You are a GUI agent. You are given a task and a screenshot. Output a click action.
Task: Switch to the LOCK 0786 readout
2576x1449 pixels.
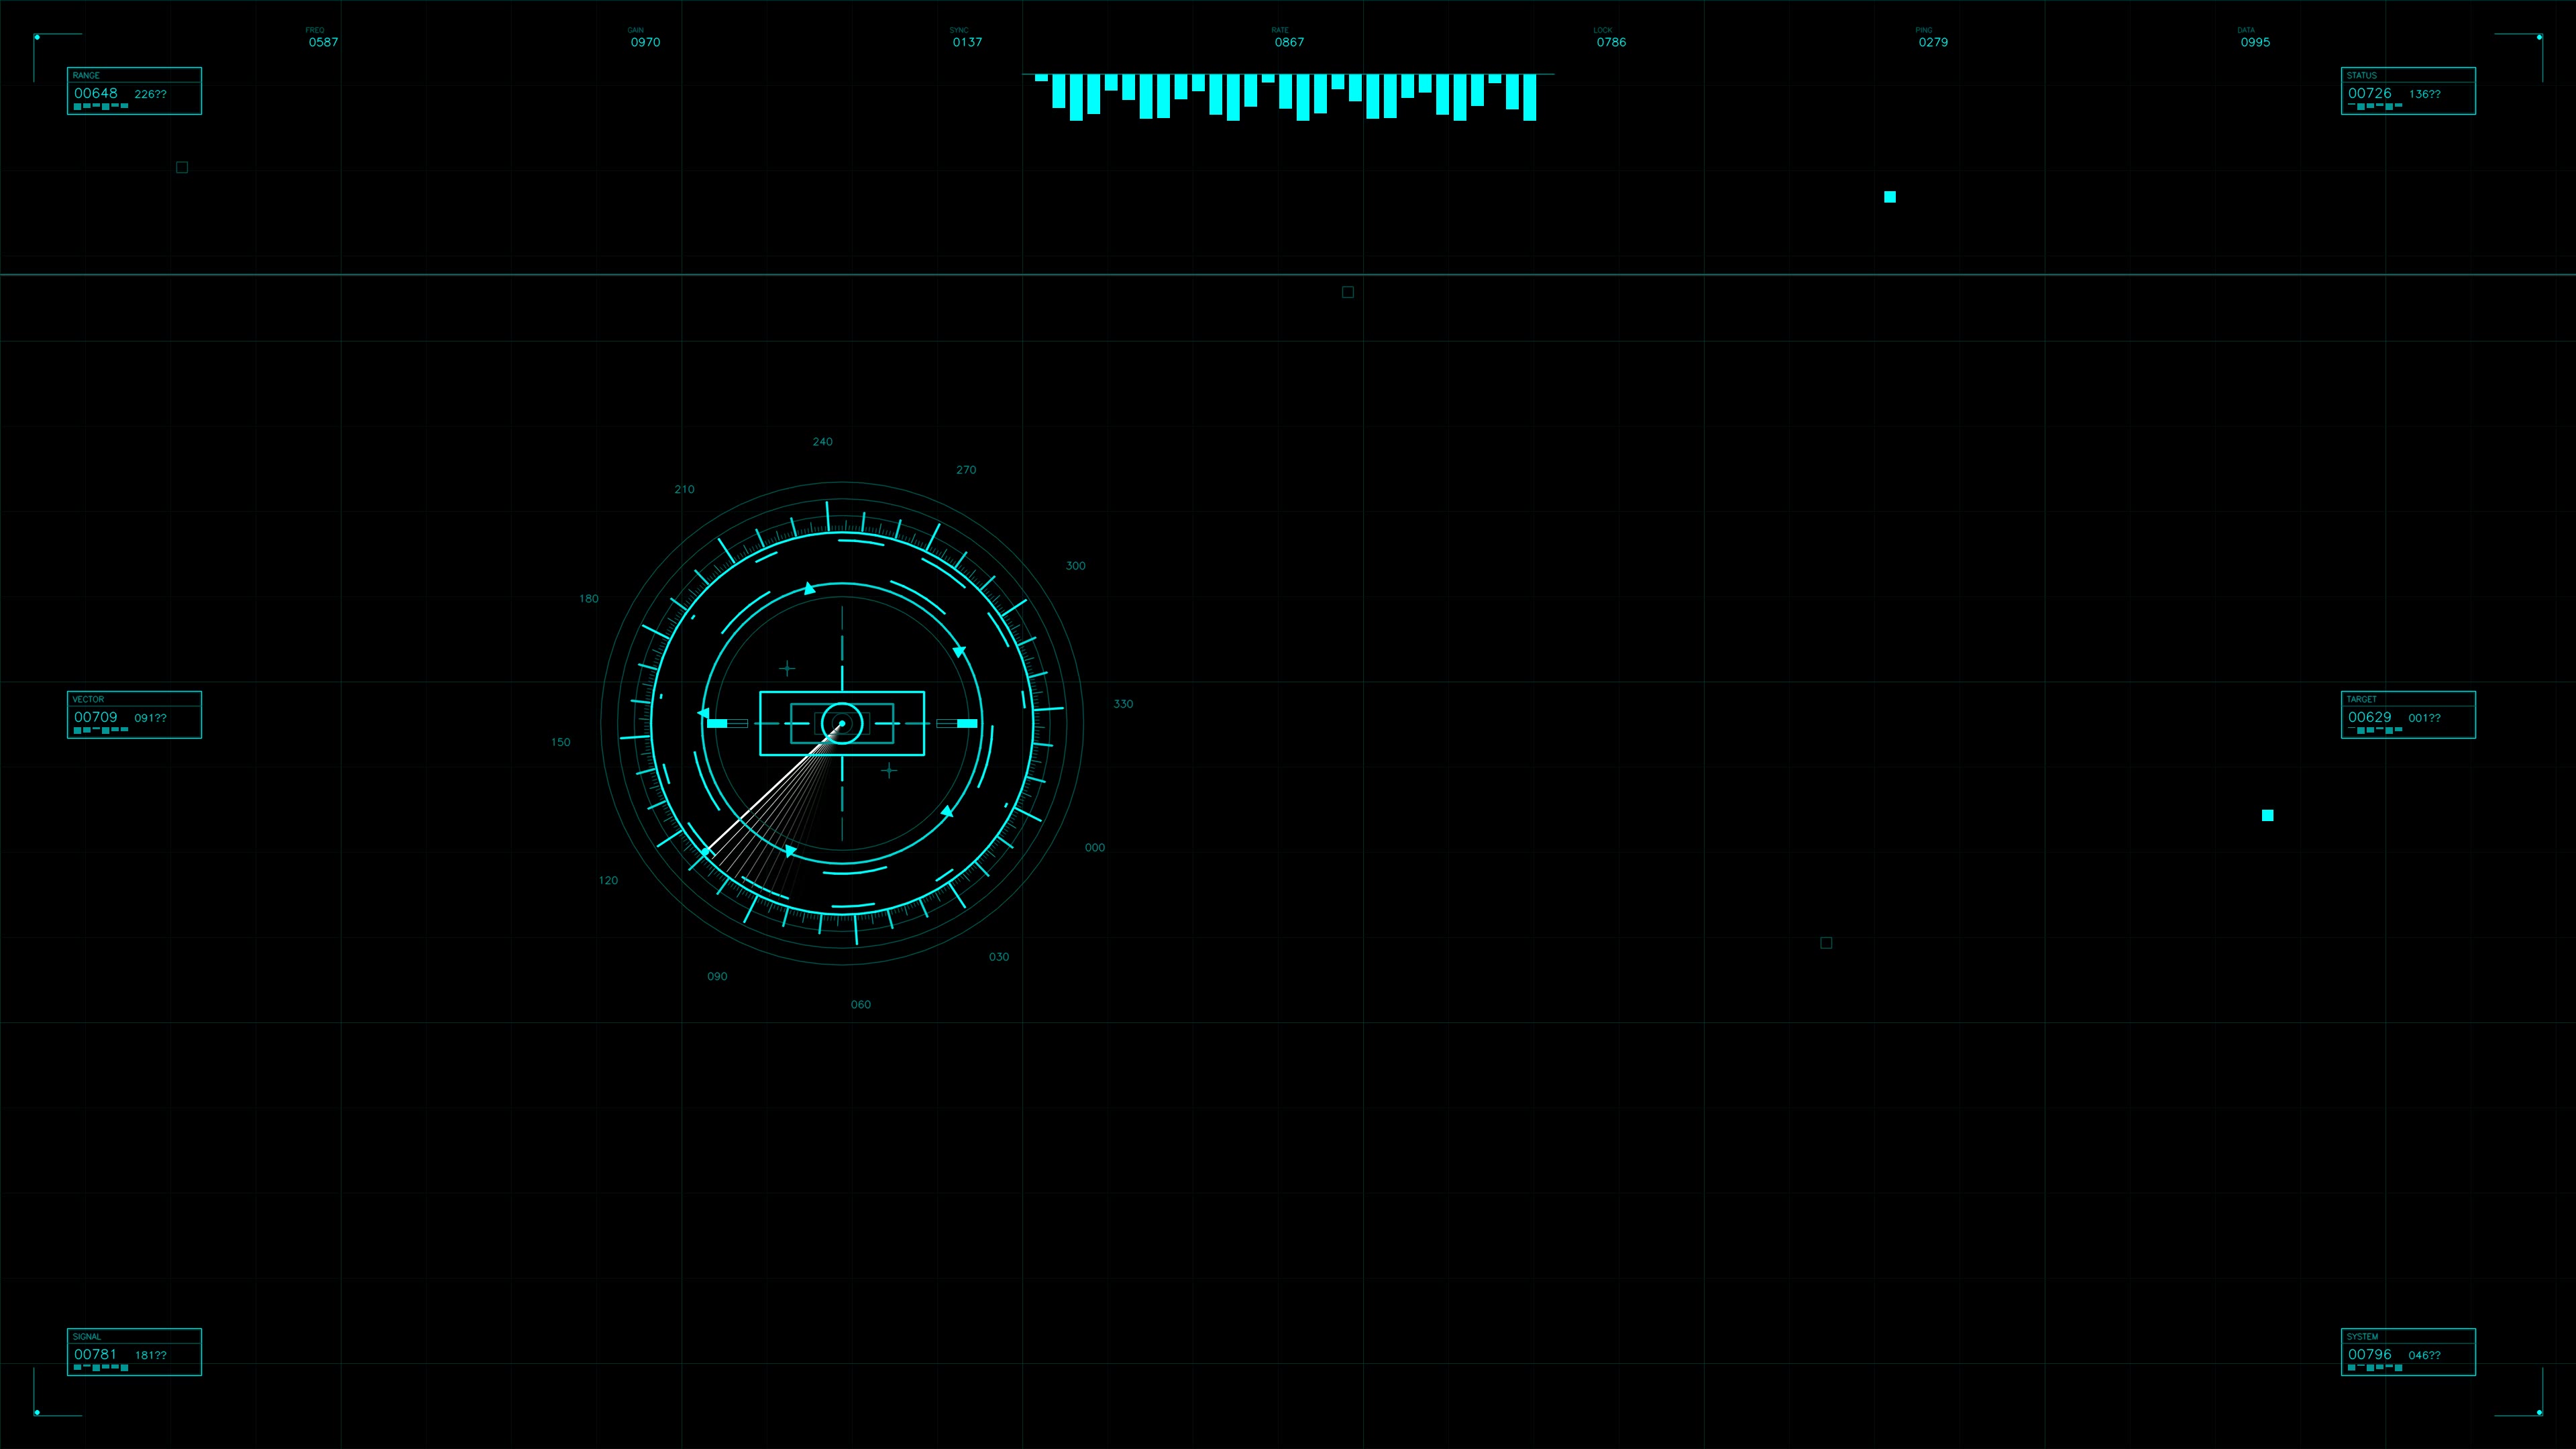(1610, 42)
